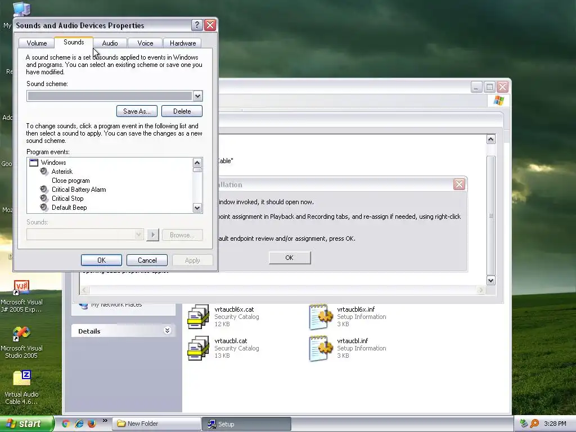This screenshot has height=432, width=576.
Task: Click the Apply button
Action: tap(192, 260)
